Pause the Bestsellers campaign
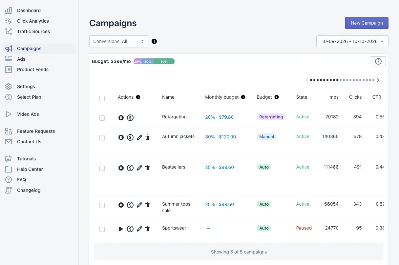Image resolution: width=399 pixels, height=265 pixels. [x=121, y=168]
